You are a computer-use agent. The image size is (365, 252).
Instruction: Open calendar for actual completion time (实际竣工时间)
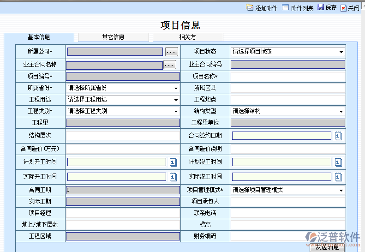pos(338,177)
